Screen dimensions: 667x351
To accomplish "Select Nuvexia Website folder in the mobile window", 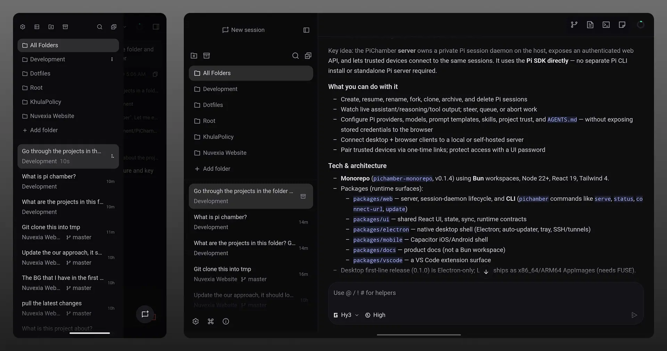I will [x=68, y=116].
